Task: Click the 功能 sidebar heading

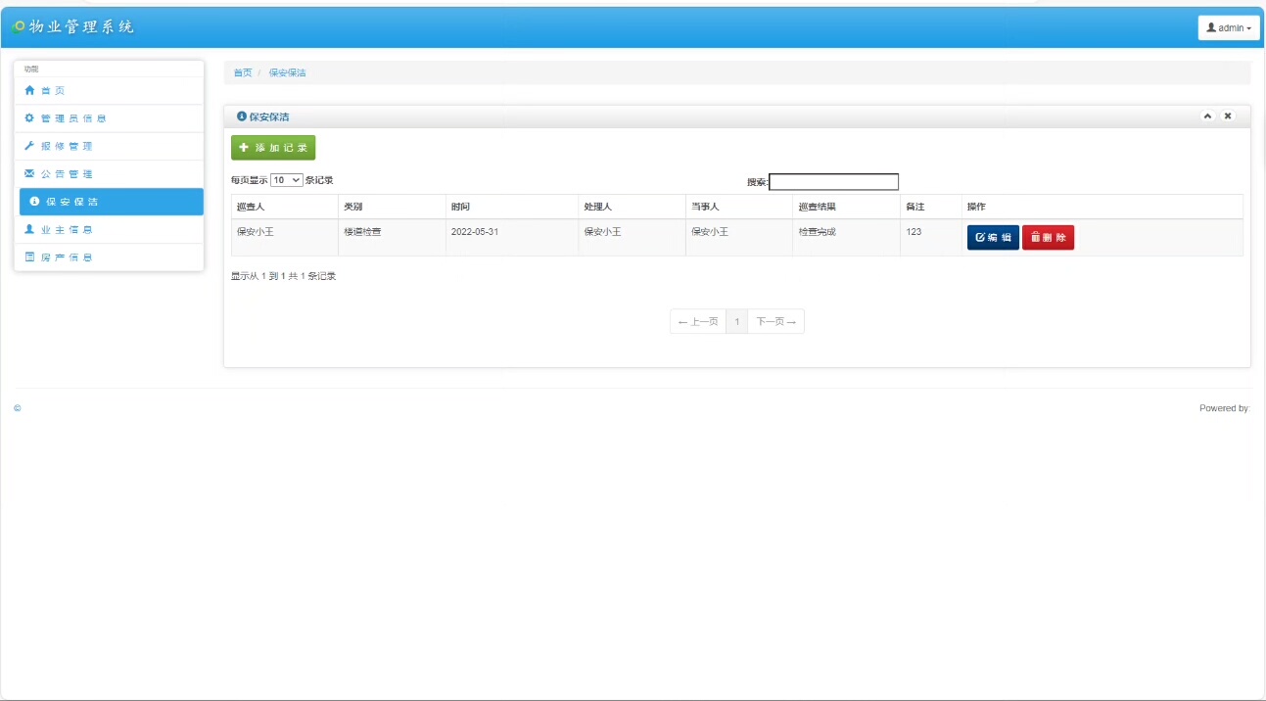Action: point(31,69)
